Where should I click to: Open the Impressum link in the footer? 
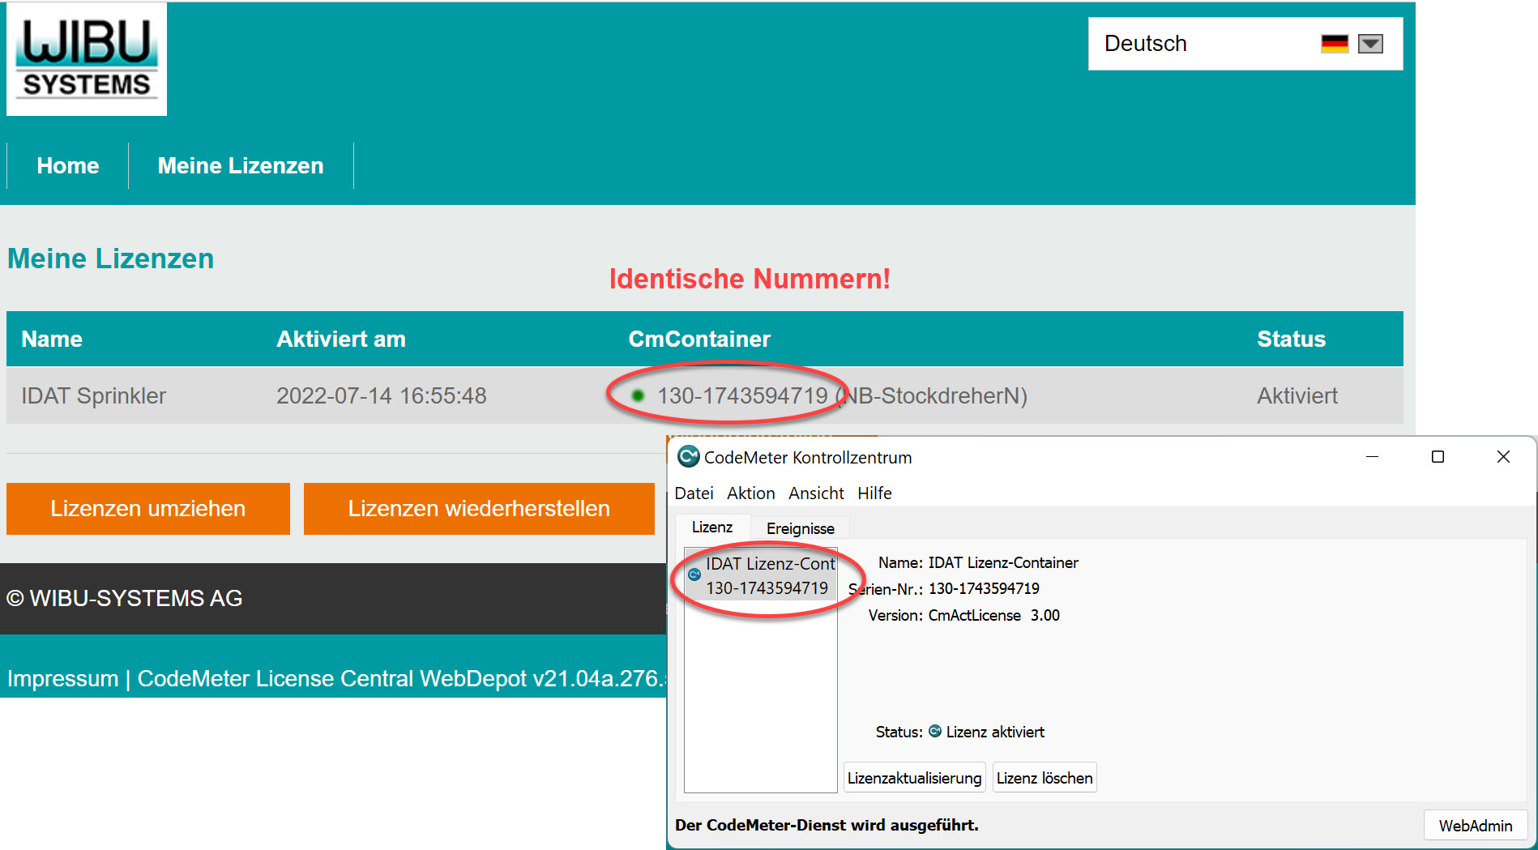[x=62, y=678]
